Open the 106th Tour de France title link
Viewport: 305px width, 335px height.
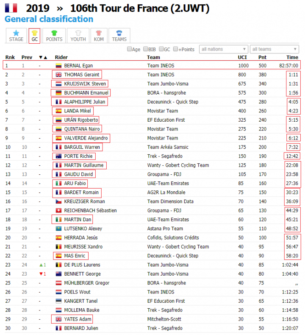pyautogui.click(x=140, y=8)
